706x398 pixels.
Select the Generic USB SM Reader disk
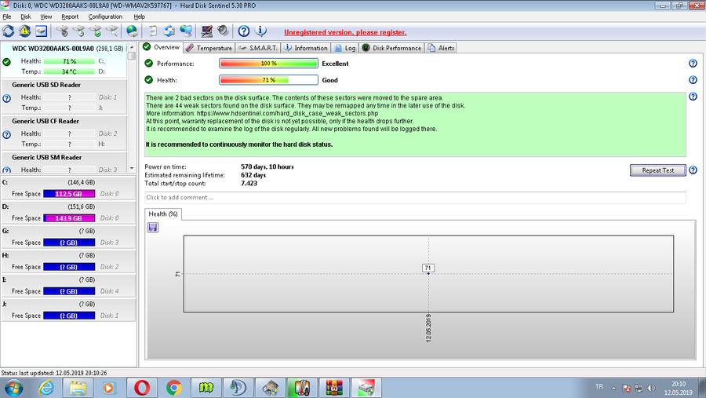64,163
